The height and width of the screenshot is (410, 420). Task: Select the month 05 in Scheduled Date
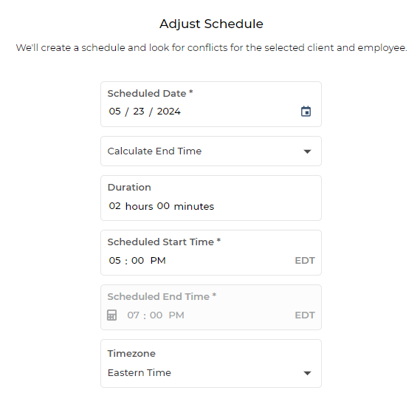point(114,112)
